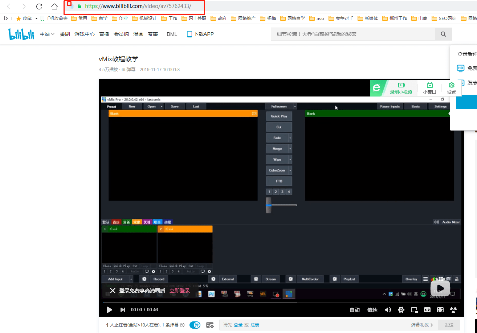
Task: Open the 自动 video quality selector
Action: (x=355, y=310)
